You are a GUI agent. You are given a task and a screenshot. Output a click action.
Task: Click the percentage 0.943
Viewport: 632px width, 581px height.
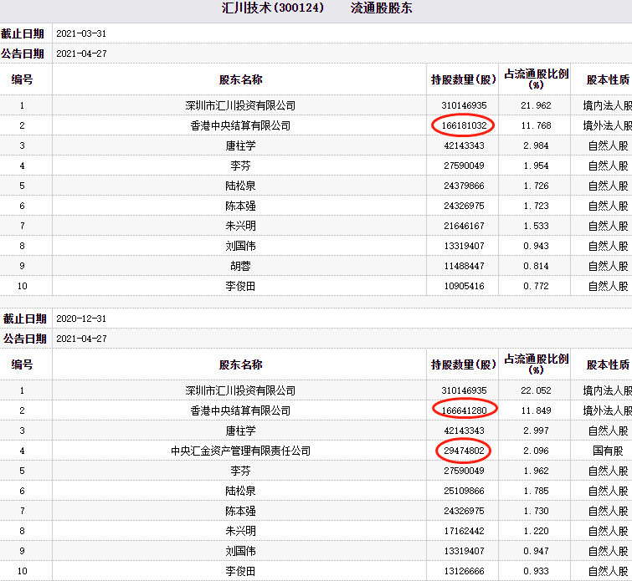click(x=536, y=246)
